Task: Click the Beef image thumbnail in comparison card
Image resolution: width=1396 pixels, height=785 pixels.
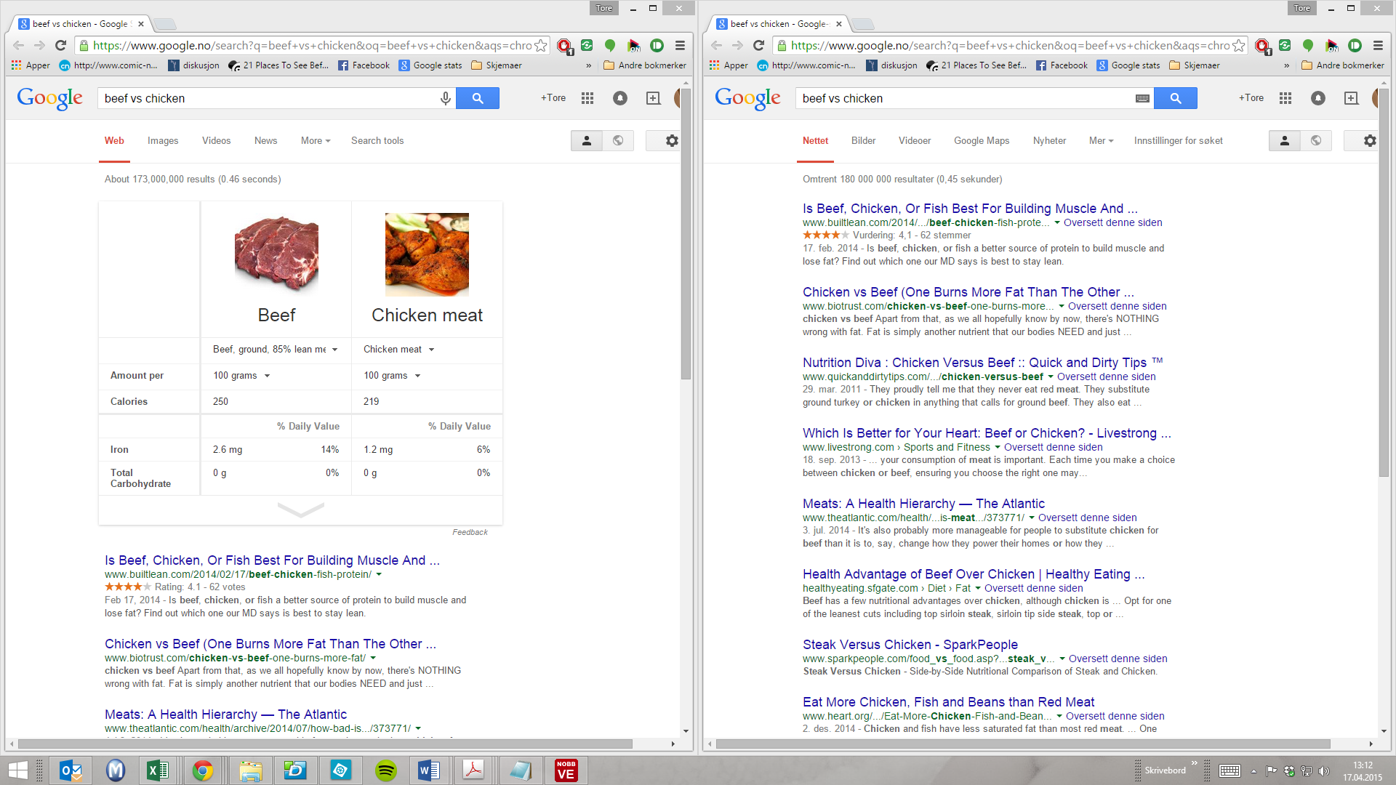Action: pos(276,254)
